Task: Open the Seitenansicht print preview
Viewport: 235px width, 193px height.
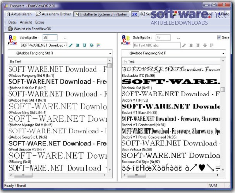Action: click(x=154, y=14)
